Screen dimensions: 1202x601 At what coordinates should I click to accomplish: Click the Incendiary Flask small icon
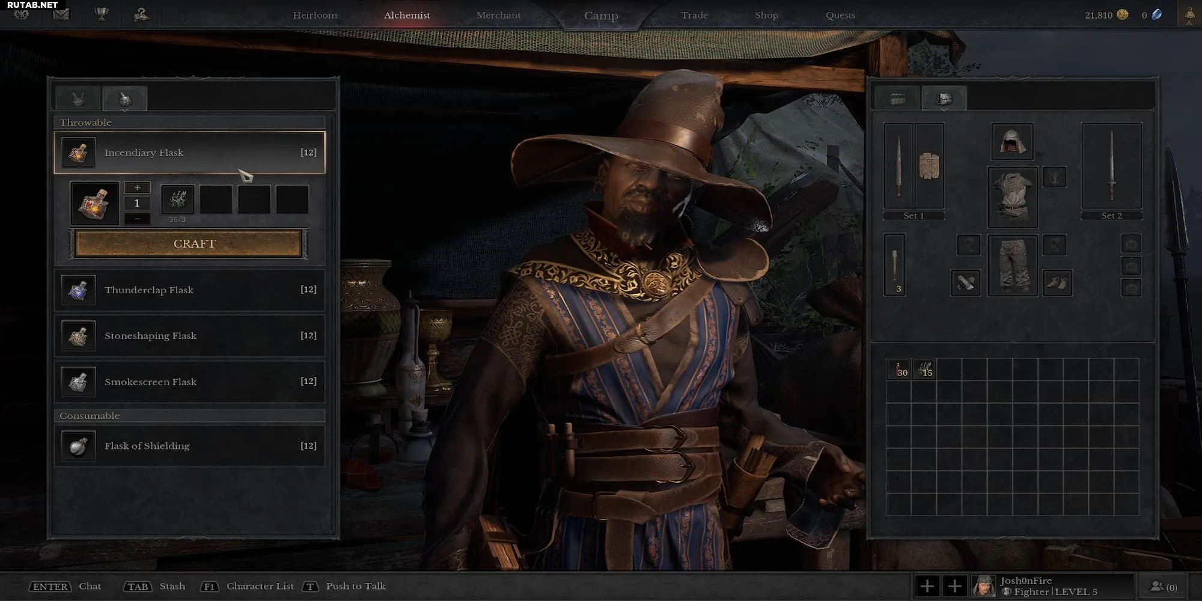point(78,153)
